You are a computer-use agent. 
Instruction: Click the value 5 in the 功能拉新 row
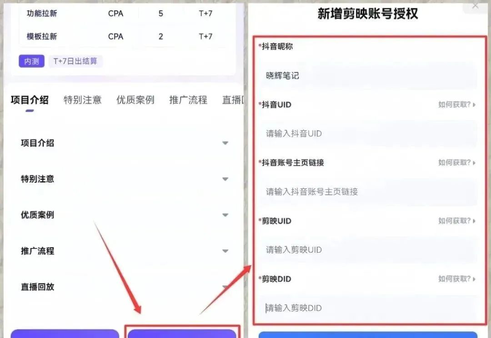click(x=160, y=14)
